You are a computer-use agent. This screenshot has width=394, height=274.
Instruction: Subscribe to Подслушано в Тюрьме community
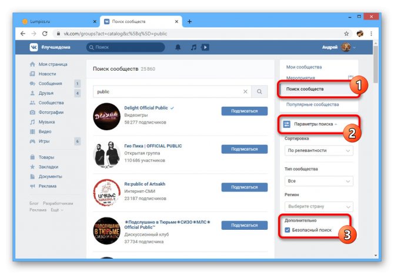tap(244, 225)
